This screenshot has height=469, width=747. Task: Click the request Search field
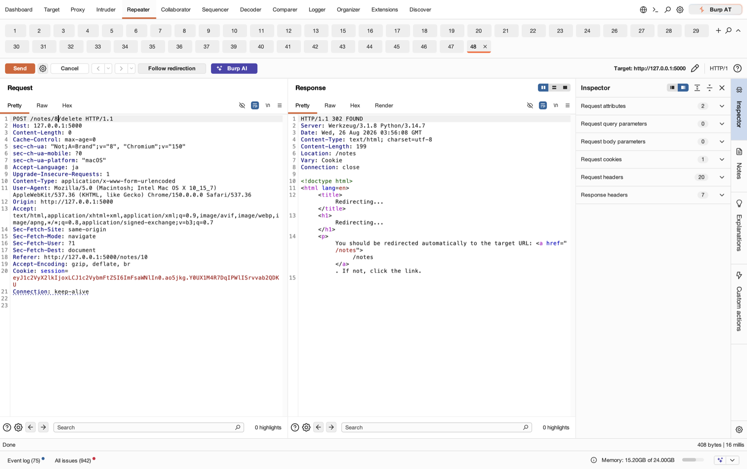tap(148, 427)
